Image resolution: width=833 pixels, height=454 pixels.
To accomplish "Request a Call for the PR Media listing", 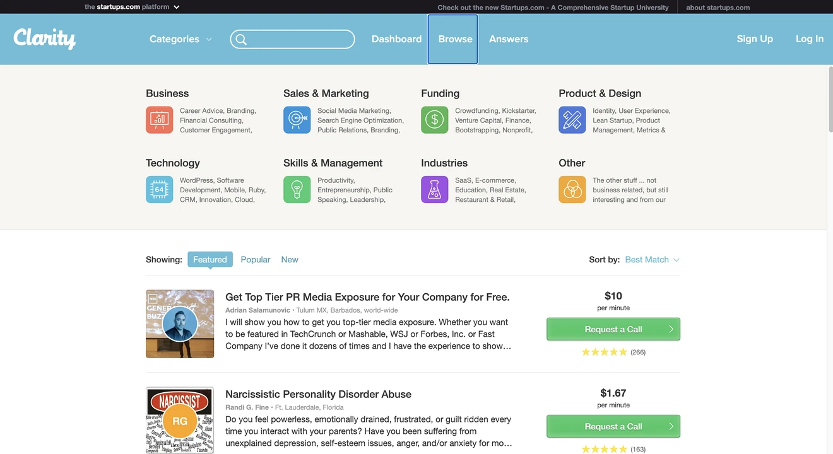I will pyautogui.click(x=613, y=329).
